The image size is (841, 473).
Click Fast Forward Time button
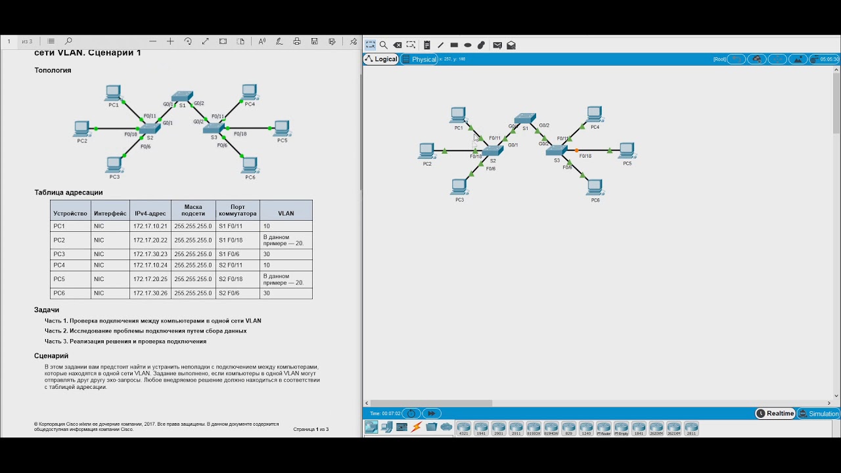[431, 413]
